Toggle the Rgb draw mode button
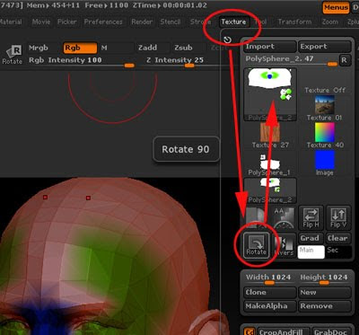This screenshot has width=359, height=335. (80, 48)
